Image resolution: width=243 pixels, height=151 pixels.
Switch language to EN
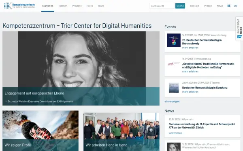235,6
